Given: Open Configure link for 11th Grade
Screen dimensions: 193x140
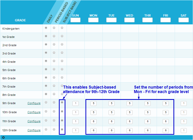Looking at the screenshot, I should [34, 121].
